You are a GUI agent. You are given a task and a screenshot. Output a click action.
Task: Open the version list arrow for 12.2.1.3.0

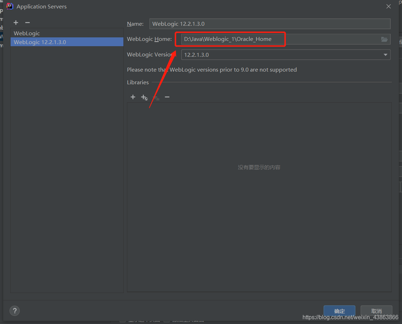tap(385, 55)
